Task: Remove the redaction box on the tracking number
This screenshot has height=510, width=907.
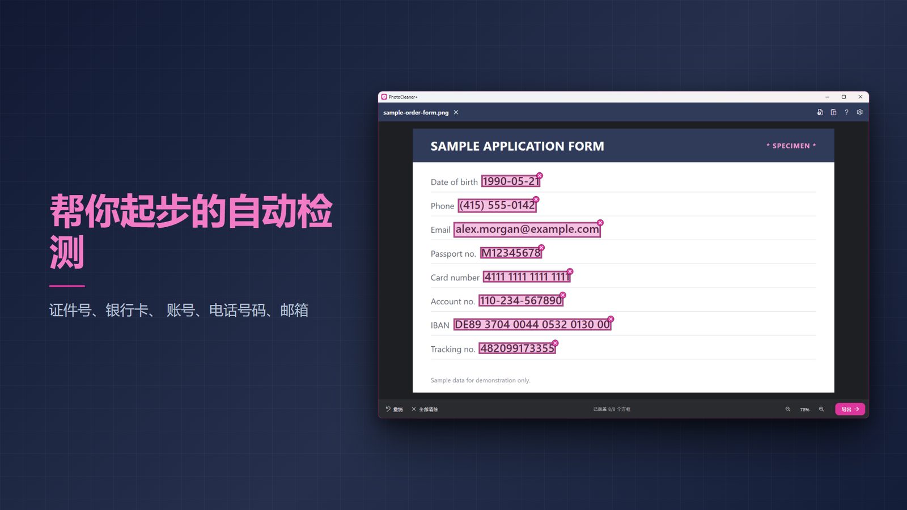Action: pyautogui.click(x=555, y=343)
